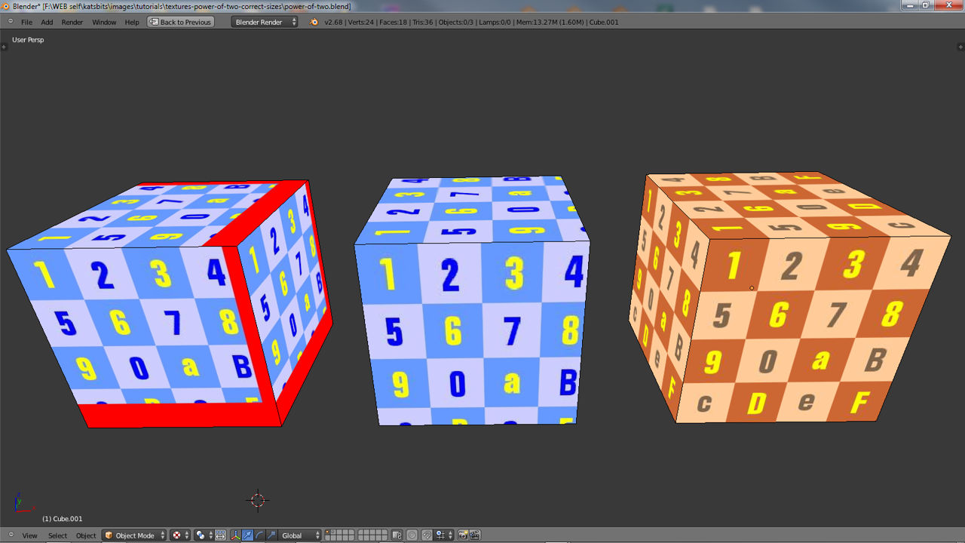Open the Add menu
The height and width of the screenshot is (543, 965).
point(47,22)
